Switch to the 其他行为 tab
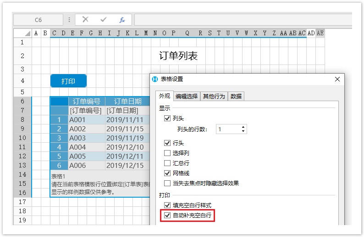Image resolution: width=364 pixels, height=237 pixels. pyautogui.click(x=214, y=96)
